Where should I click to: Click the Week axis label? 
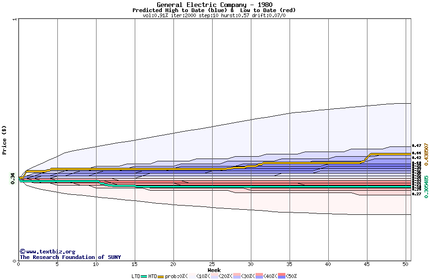point(214,270)
